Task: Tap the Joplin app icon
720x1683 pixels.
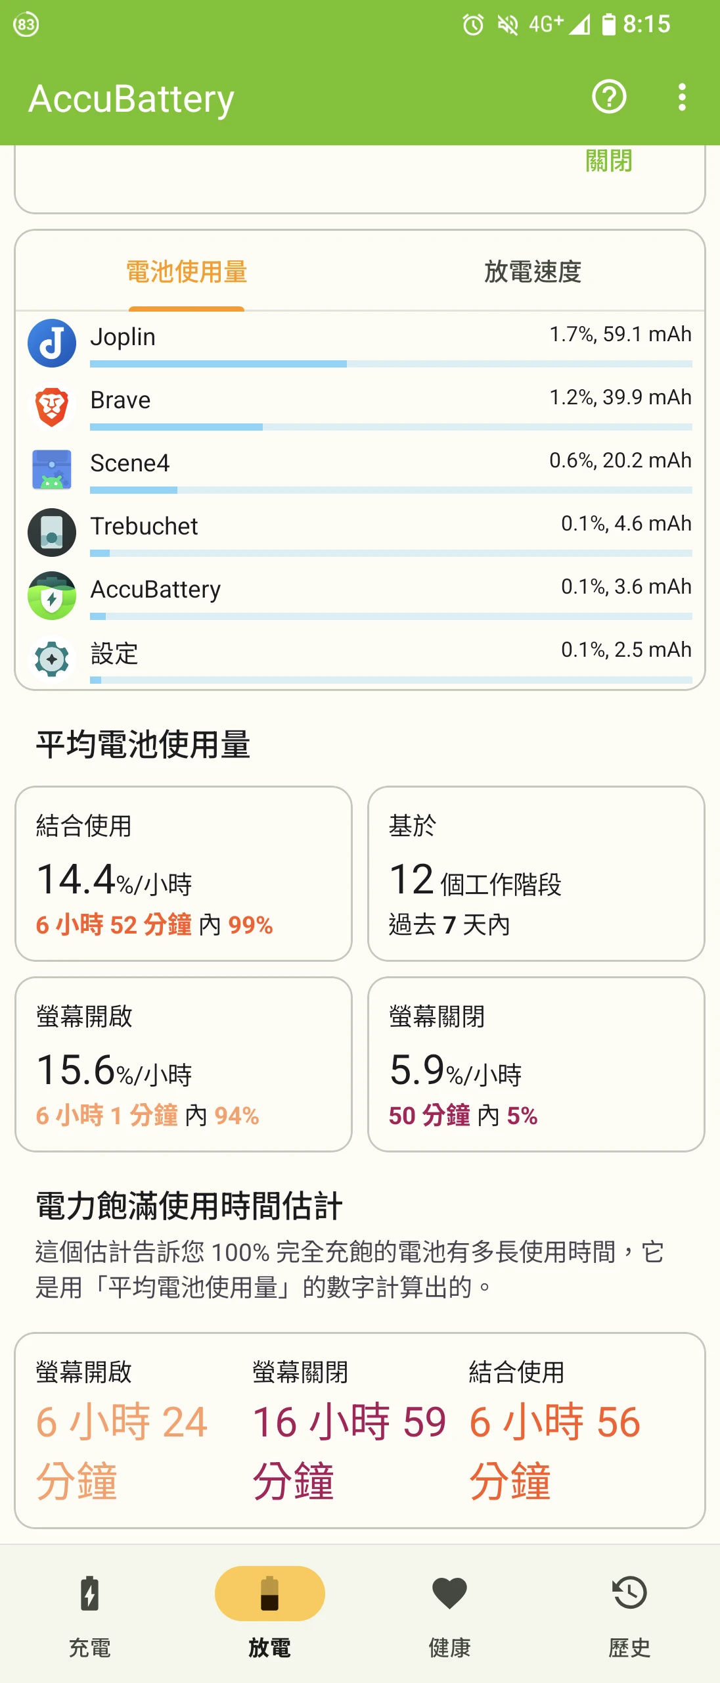Action: point(52,343)
